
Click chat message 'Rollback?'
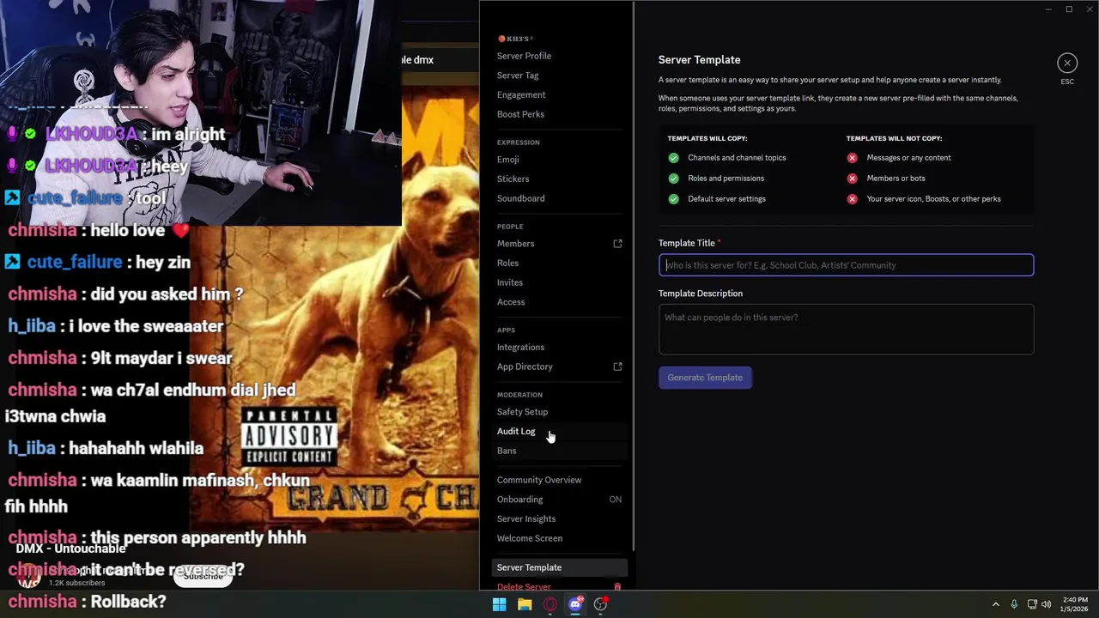(87, 602)
